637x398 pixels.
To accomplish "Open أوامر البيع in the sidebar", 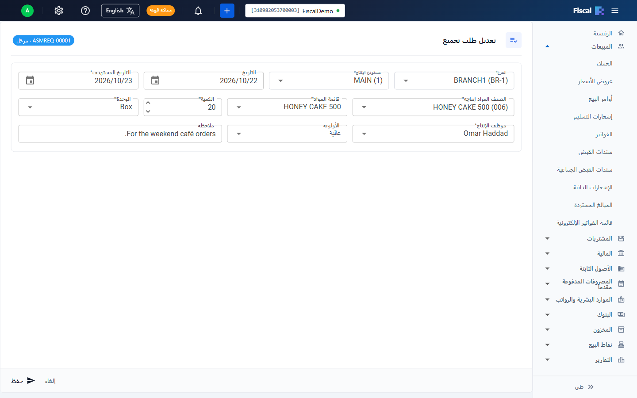I will tap(600, 99).
